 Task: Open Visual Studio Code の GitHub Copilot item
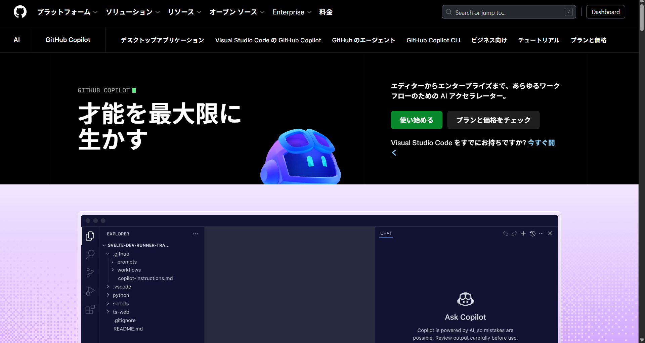click(268, 40)
